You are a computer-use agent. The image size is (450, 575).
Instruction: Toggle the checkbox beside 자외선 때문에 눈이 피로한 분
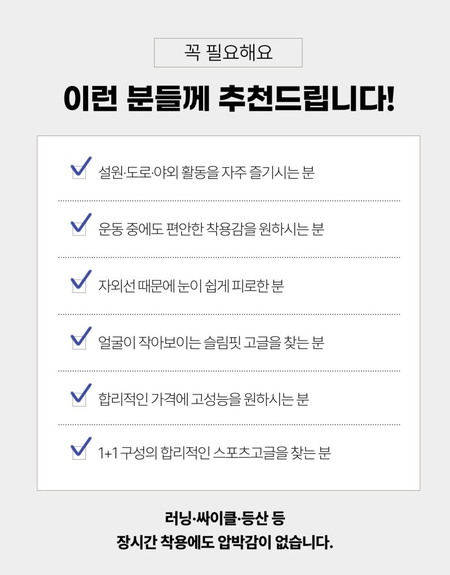pos(79,284)
